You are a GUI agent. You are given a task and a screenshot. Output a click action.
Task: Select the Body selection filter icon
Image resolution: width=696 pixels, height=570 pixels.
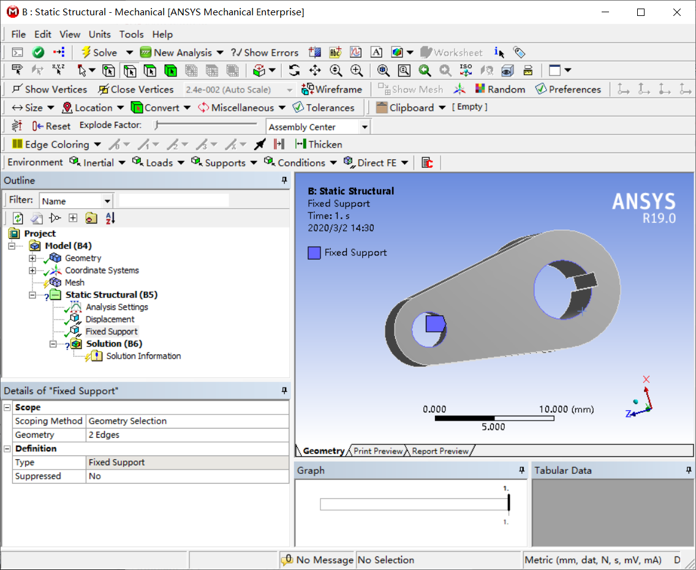pos(171,70)
